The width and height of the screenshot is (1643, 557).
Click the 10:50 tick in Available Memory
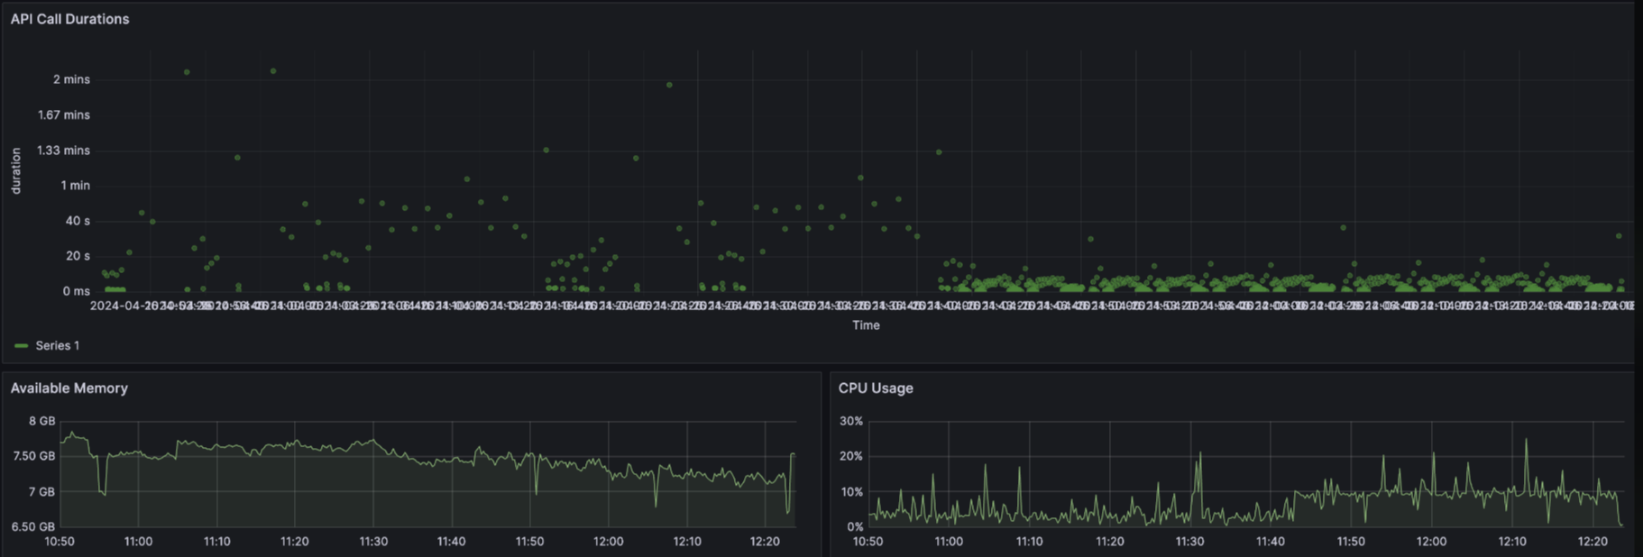click(x=60, y=542)
